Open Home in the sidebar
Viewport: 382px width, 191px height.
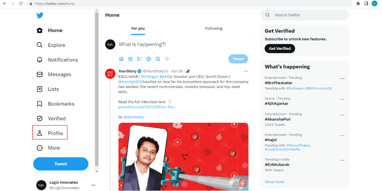pyautogui.click(x=49, y=30)
